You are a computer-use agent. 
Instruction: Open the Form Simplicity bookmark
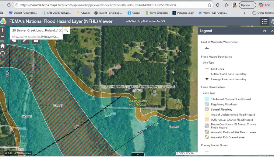click(156, 13)
